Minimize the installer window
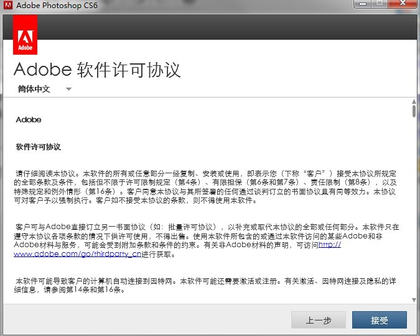This screenshot has width=420, height=336. pyautogui.click(x=362, y=4)
